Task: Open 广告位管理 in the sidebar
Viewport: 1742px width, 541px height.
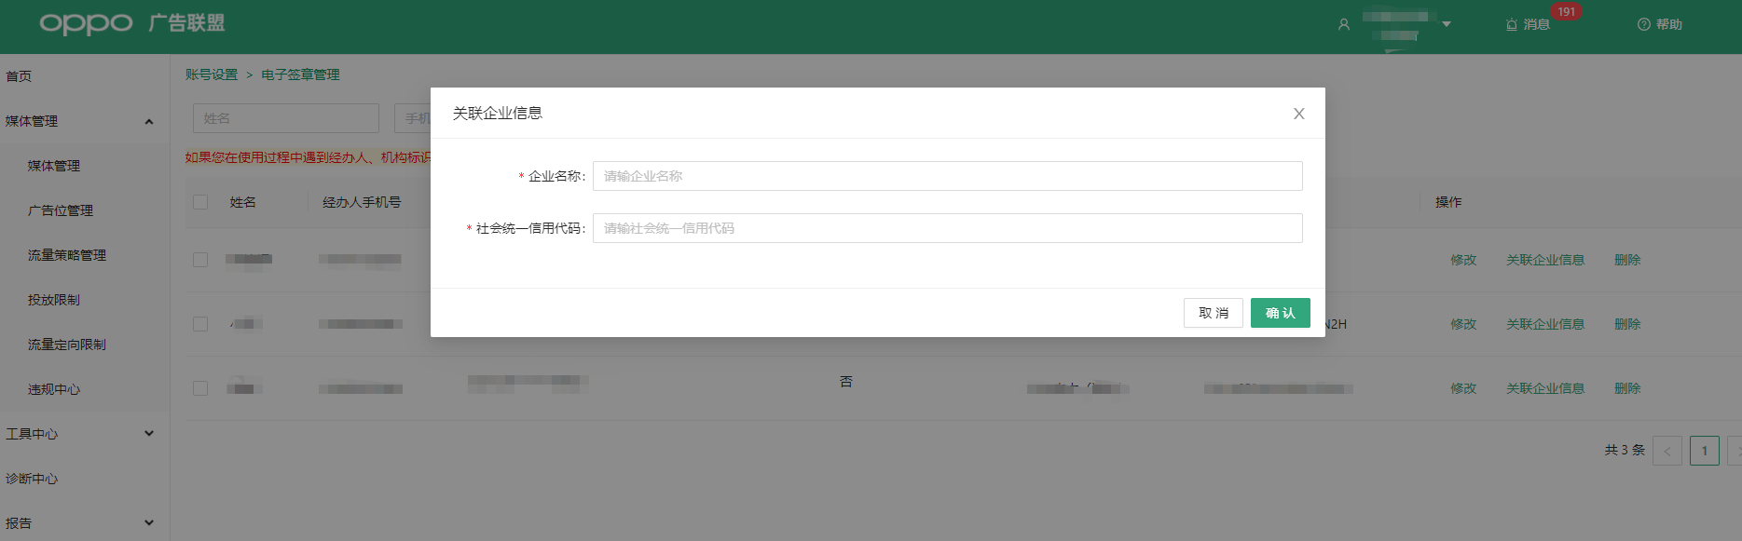Action: (x=61, y=210)
